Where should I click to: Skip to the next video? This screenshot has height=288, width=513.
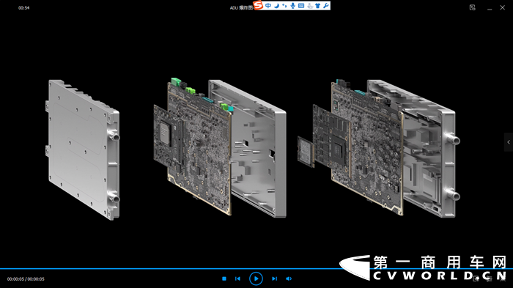[x=274, y=278]
